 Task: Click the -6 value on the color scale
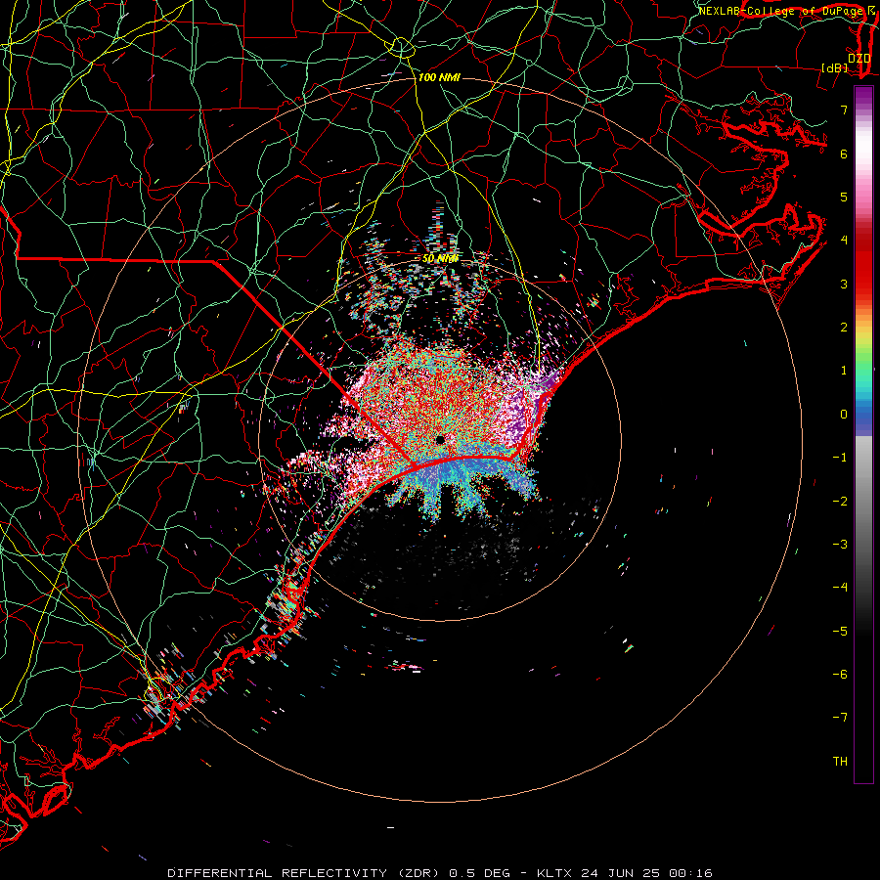840,675
